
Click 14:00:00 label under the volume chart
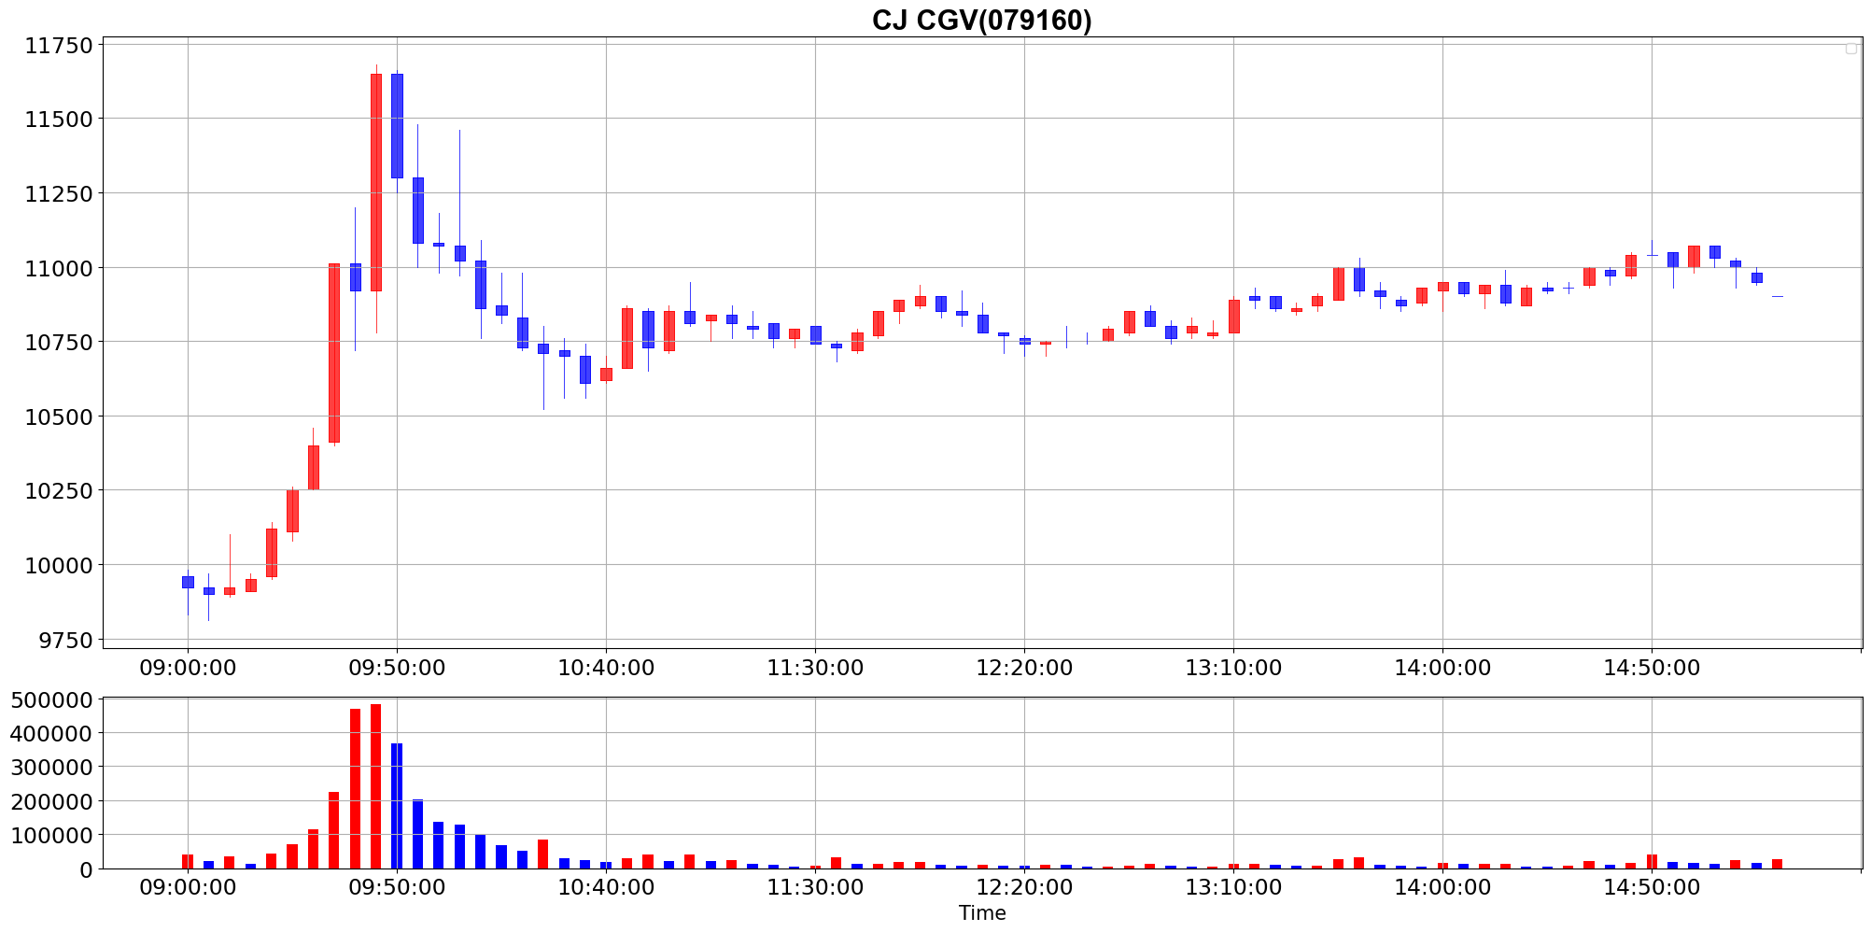tap(1442, 887)
